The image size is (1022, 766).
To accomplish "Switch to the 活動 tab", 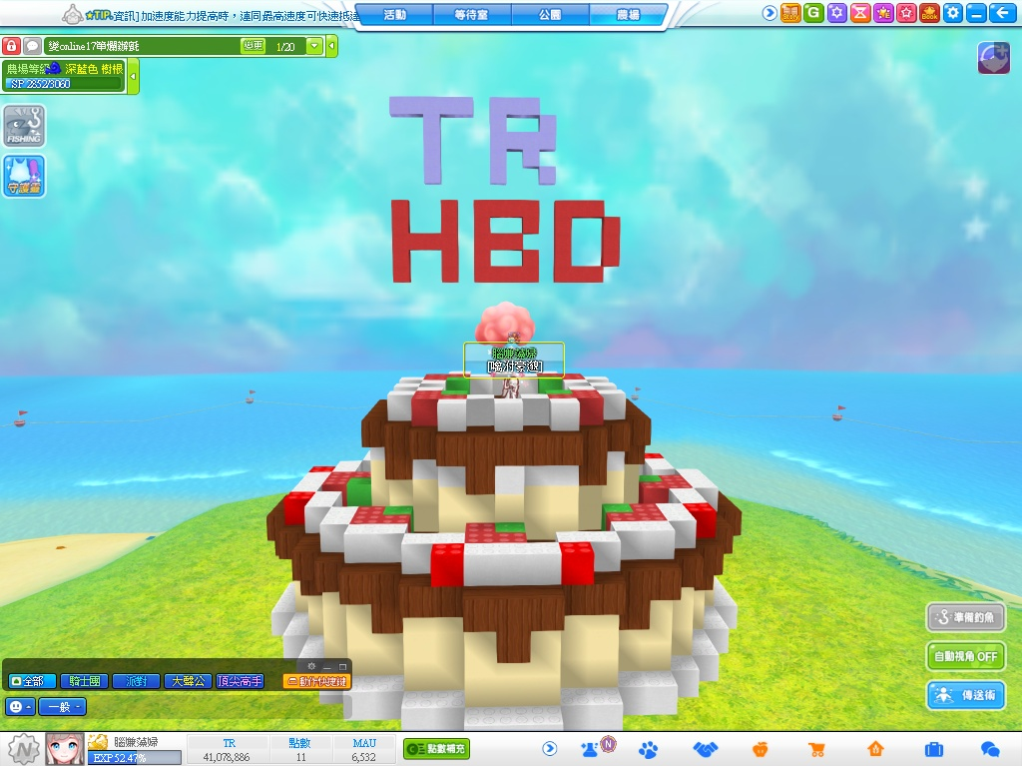I will click(394, 15).
